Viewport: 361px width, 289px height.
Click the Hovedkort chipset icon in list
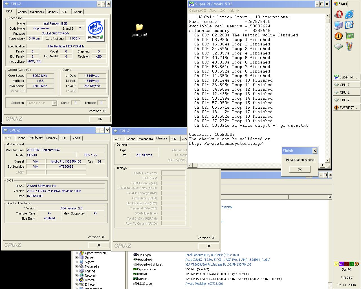pos(135,264)
